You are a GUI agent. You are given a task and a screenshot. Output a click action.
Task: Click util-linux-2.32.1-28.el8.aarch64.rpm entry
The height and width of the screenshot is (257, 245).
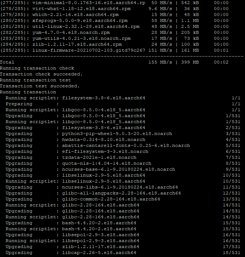pyautogui.click(x=86, y=26)
